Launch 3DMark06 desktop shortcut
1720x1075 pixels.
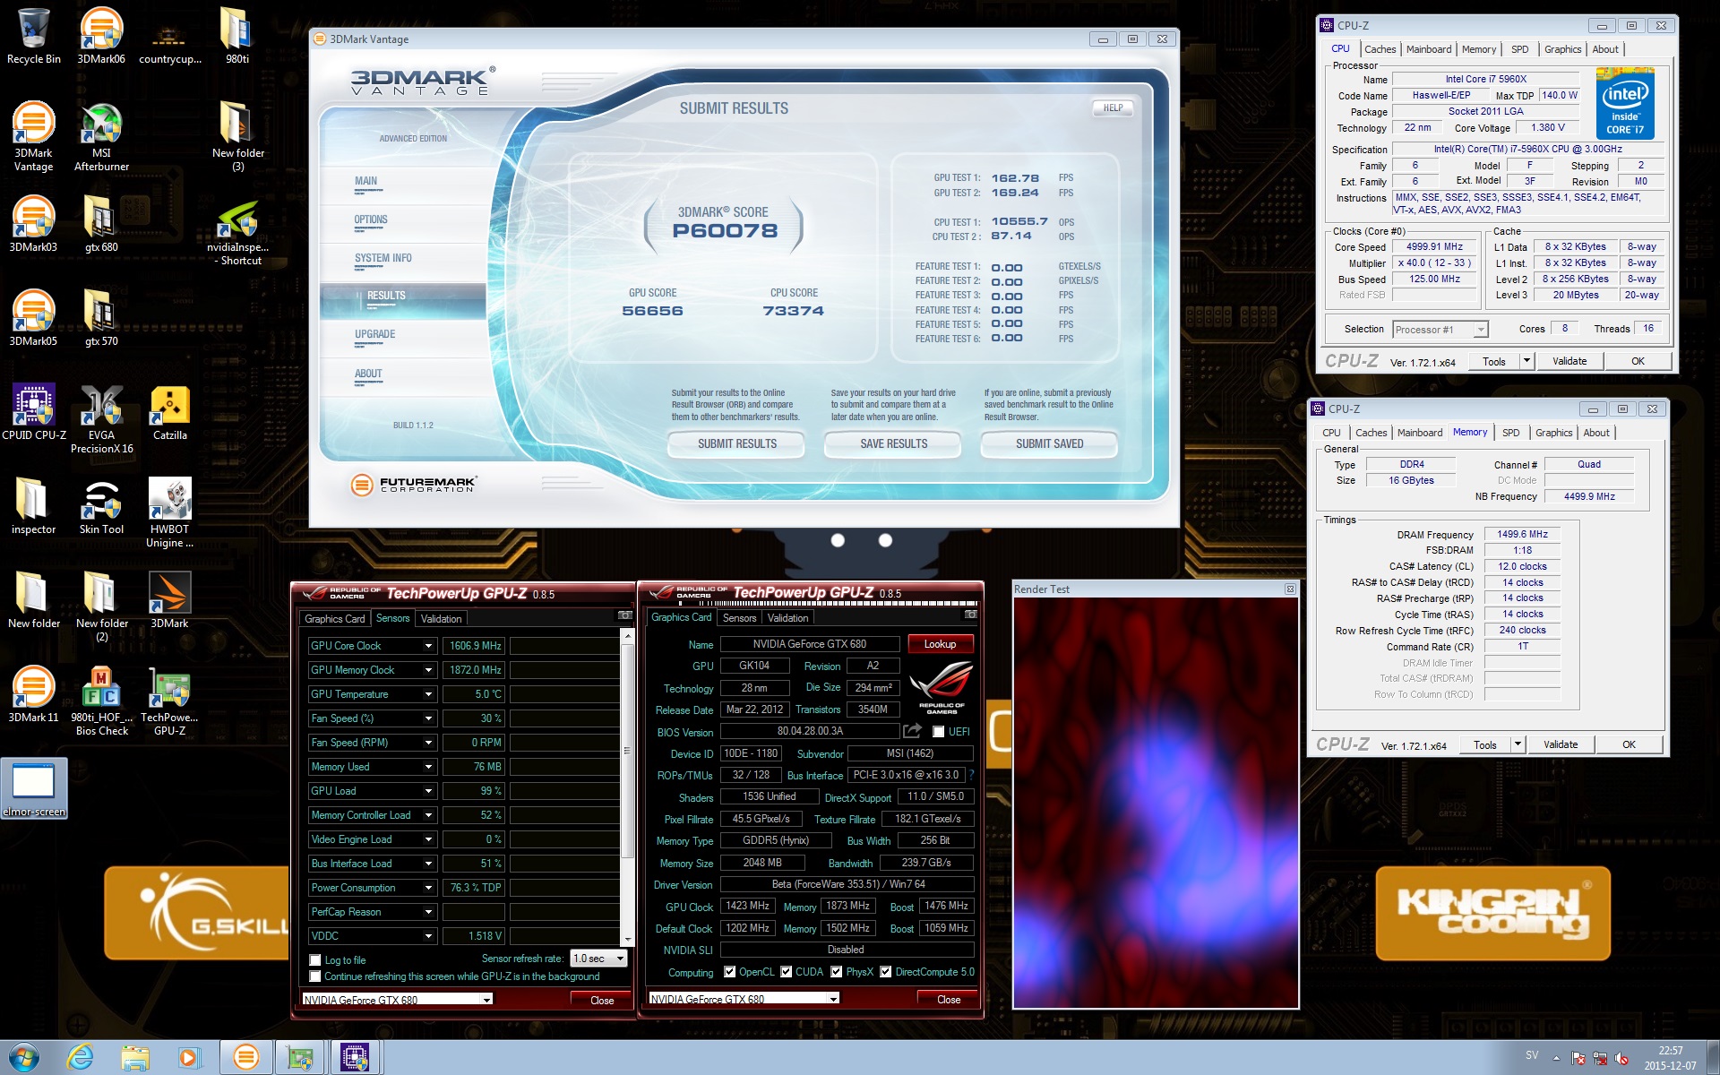[x=101, y=36]
